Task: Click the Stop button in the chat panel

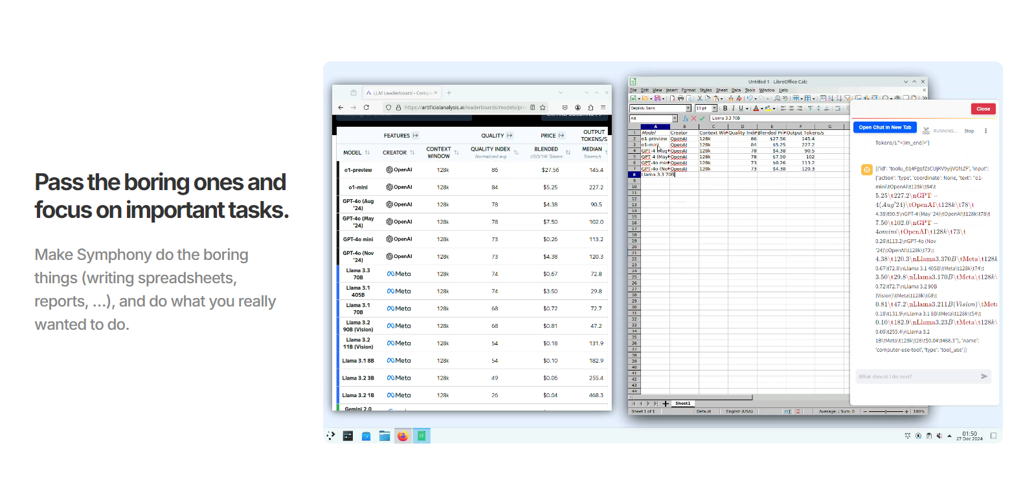Action: point(969,131)
